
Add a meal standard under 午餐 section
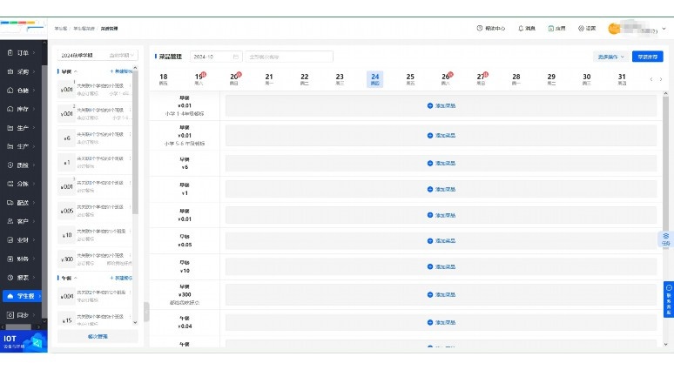coord(121,278)
